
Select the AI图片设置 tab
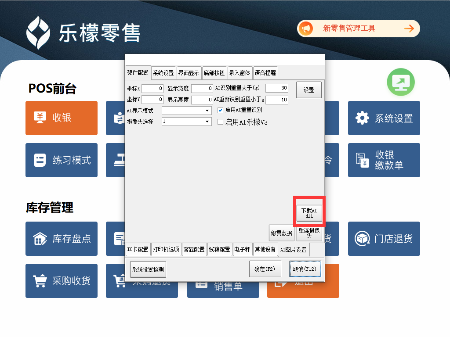coord(294,250)
